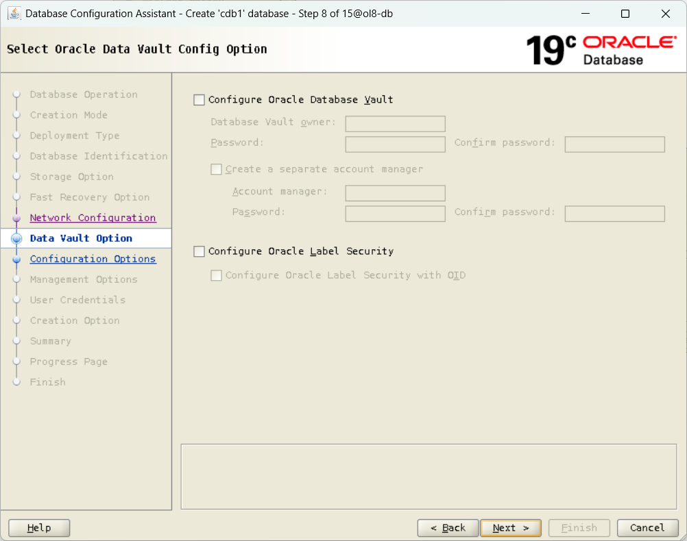The image size is (687, 541).
Task: Focus the vault owner Password field
Action: click(395, 144)
